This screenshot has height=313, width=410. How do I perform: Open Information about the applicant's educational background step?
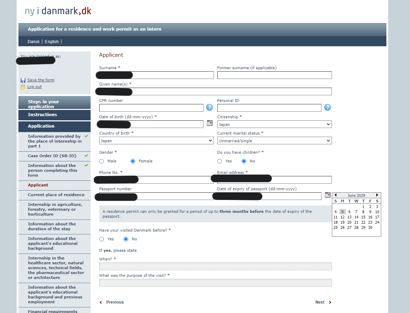pos(55,243)
